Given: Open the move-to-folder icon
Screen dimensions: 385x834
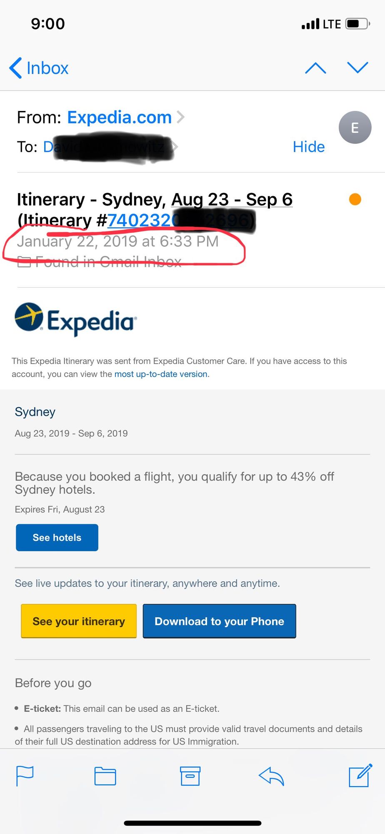Looking at the screenshot, I should click(105, 776).
